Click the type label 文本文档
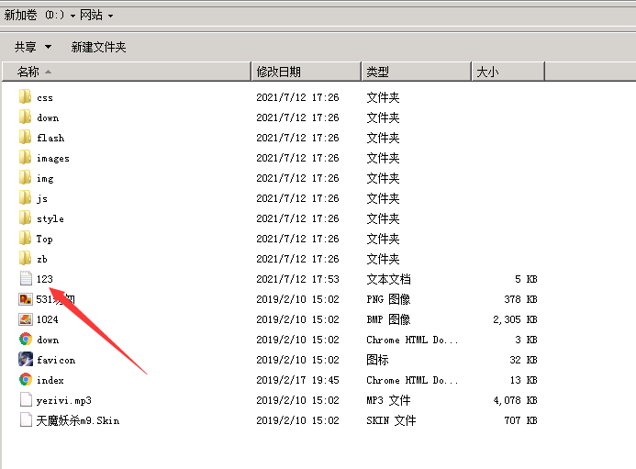Screen dimensions: 636x469 point(388,279)
